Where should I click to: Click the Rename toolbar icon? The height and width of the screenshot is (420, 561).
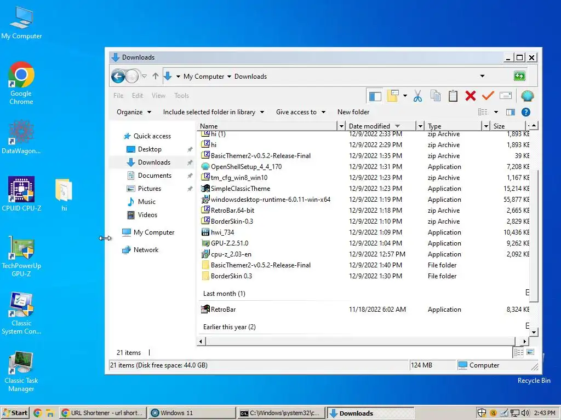(506, 96)
